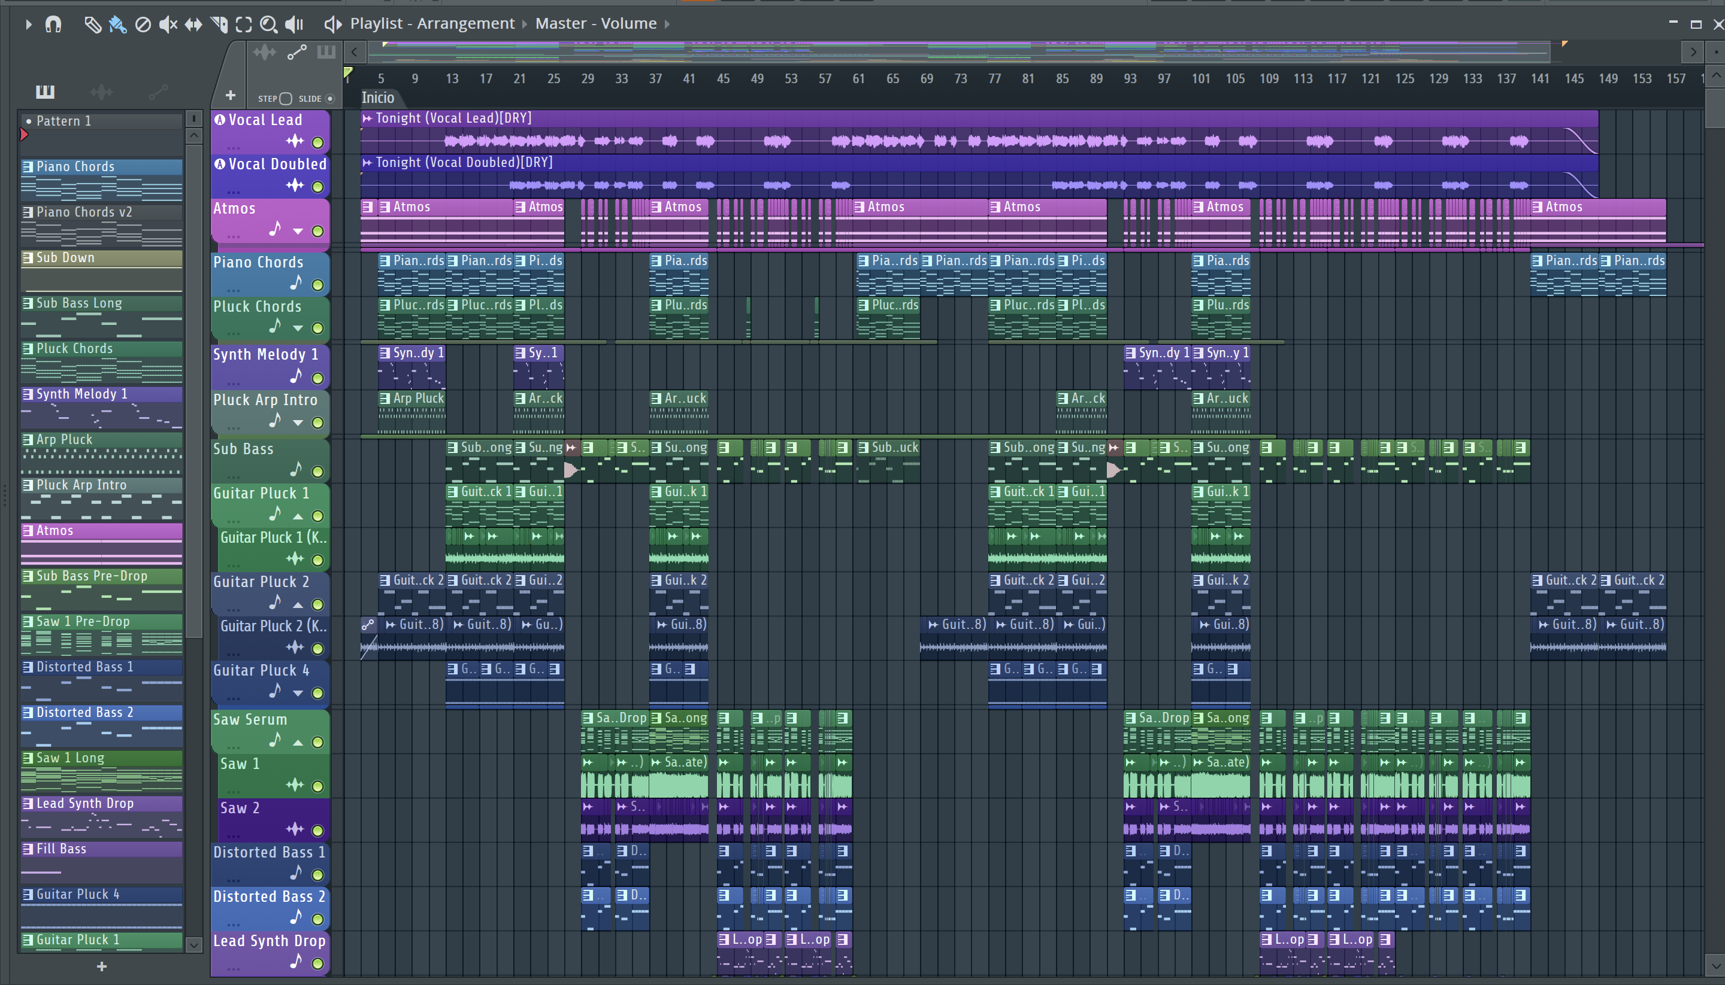
Task: Mute the Vocal Lead track
Action: click(317, 142)
